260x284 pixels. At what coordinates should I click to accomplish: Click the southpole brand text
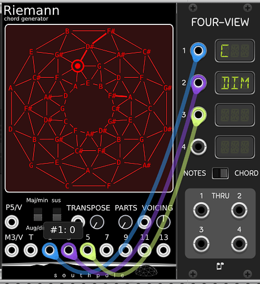[x=89, y=275]
